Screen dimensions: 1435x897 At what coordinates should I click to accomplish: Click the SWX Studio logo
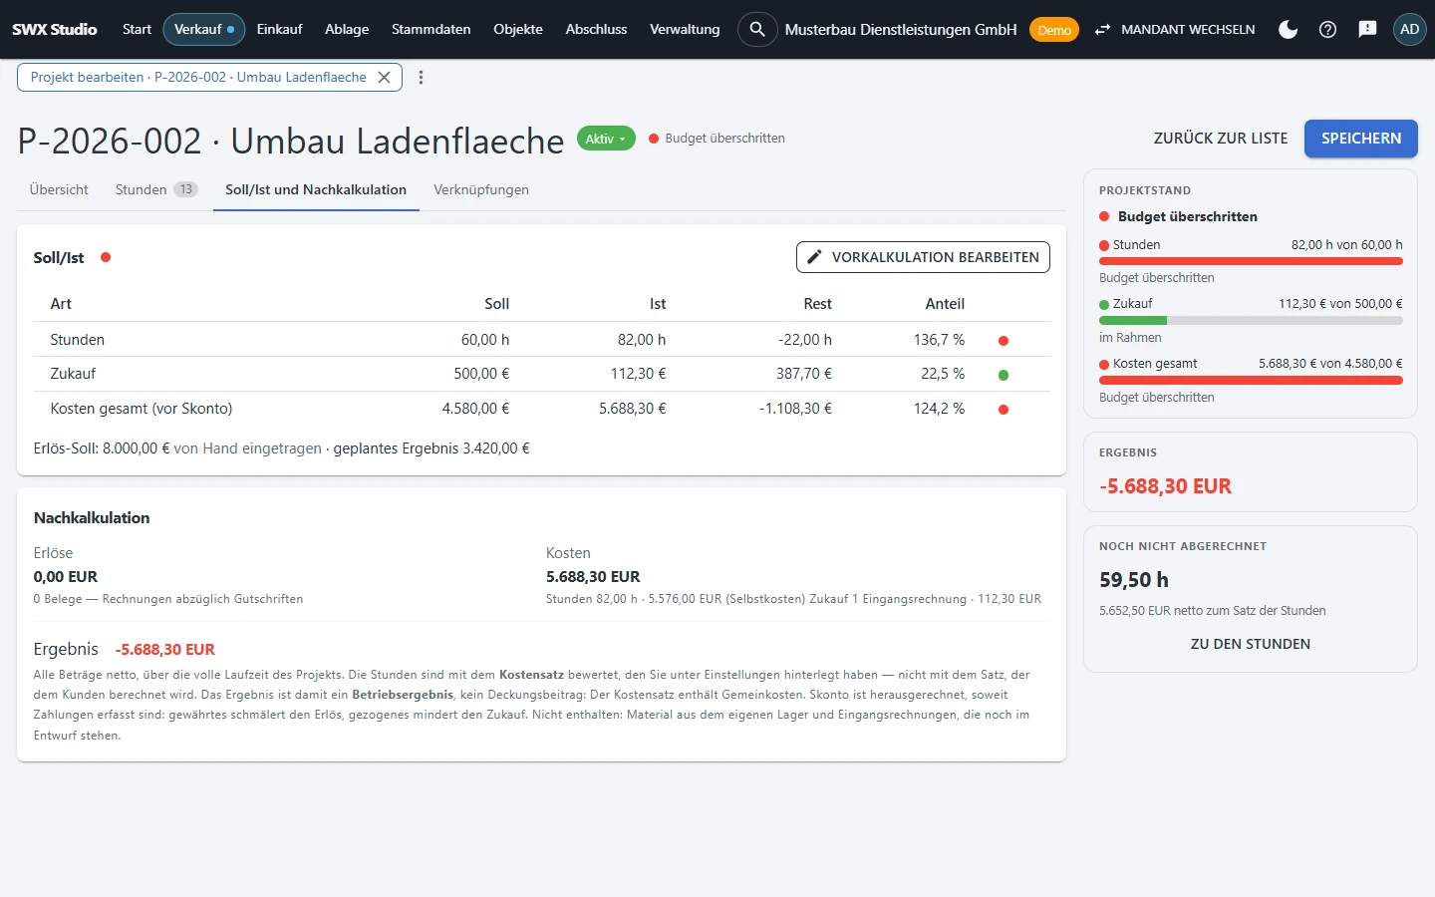(x=55, y=29)
